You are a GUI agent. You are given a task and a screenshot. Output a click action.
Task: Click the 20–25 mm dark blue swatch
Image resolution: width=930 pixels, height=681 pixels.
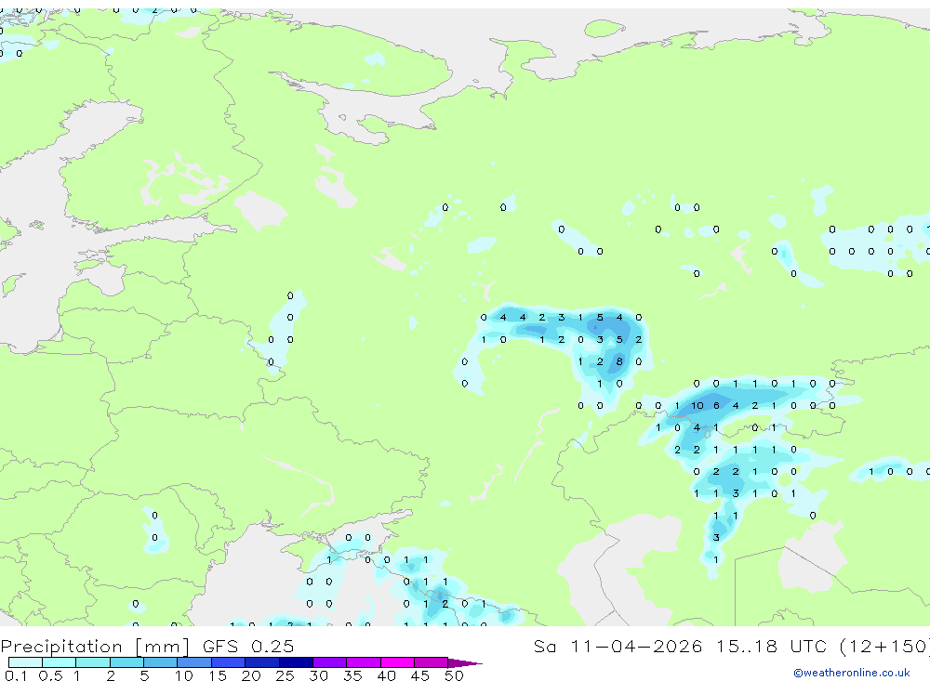pyautogui.click(x=262, y=662)
